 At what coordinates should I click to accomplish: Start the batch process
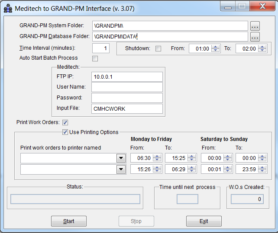(x=69, y=221)
